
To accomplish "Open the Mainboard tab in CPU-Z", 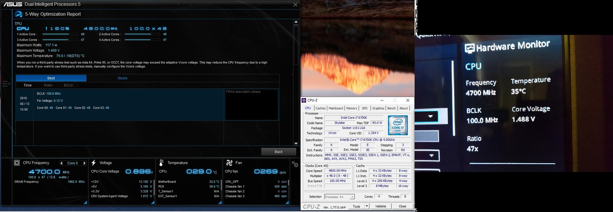I will 336,108.
